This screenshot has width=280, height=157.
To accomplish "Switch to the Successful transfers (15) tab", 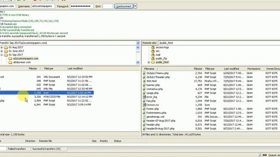I will click(46, 149).
